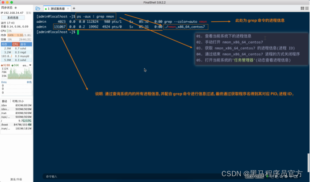
Task: Select the sshd row using 5.9M memory
Action: pyautogui.click(x=16, y=60)
